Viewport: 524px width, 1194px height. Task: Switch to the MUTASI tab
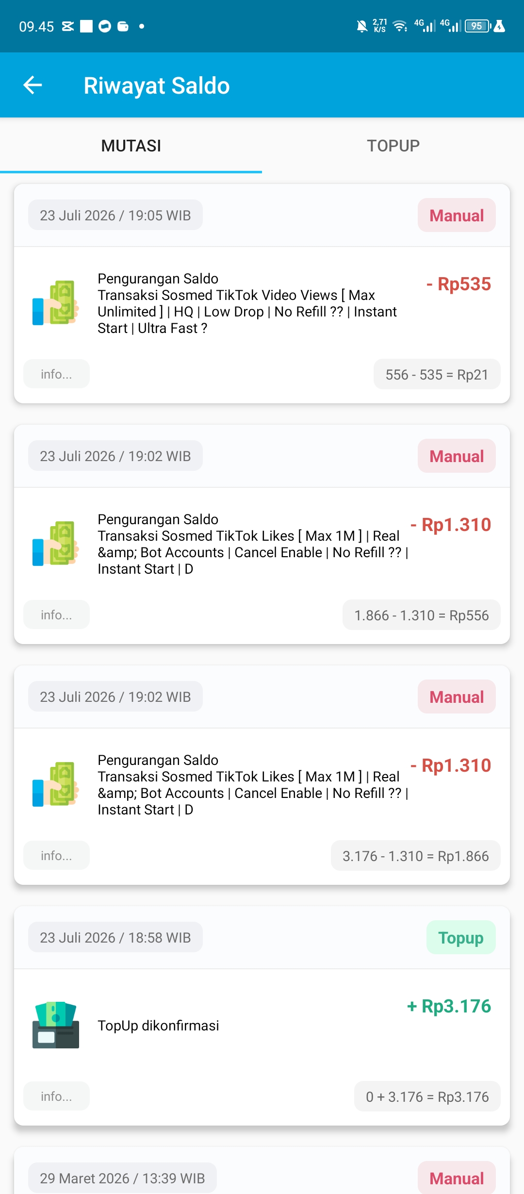(131, 146)
